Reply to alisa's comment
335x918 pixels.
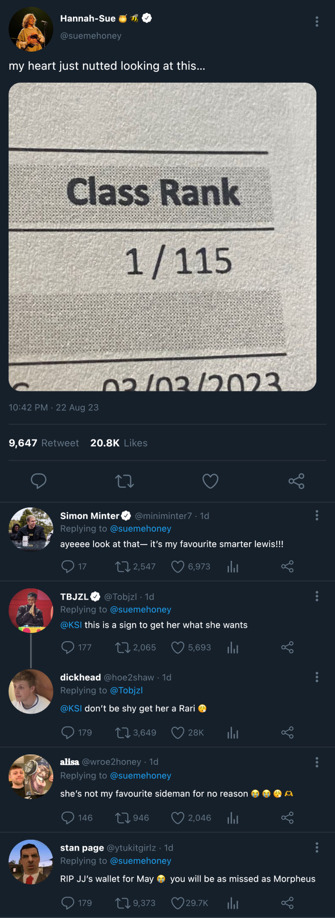coord(68,818)
